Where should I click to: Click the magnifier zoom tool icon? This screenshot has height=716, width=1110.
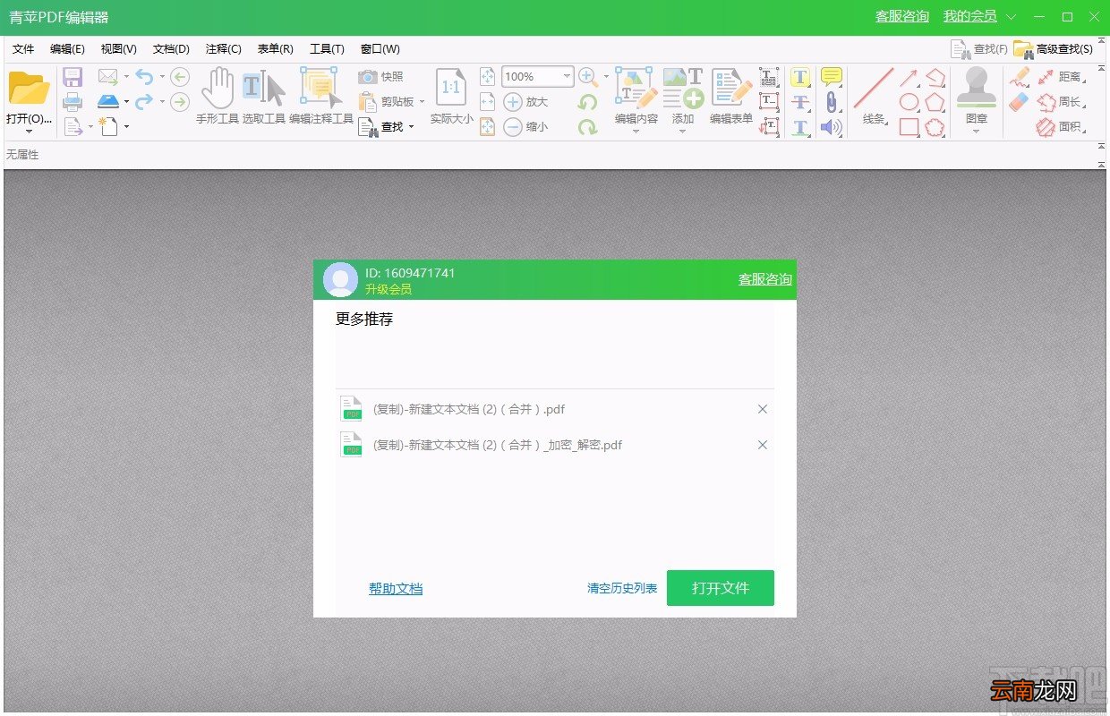[x=588, y=77]
